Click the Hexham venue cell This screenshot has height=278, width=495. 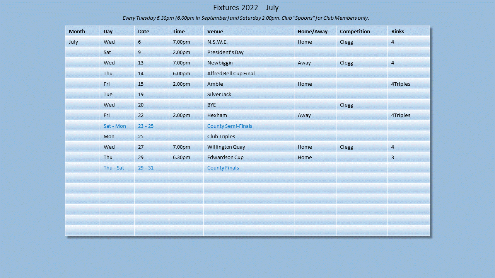point(217,115)
